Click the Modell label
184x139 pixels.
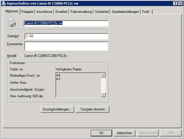(x=12, y=56)
